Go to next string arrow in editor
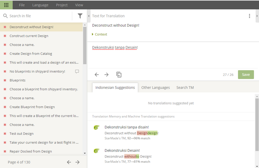This screenshot has height=168, width=259. click(106, 75)
